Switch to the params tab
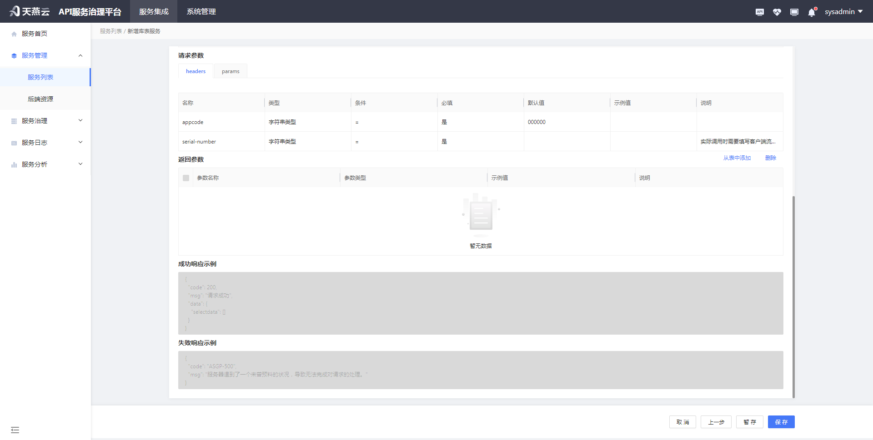The width and height of the screenshot is (873, 440). click(x=230, y=71)
